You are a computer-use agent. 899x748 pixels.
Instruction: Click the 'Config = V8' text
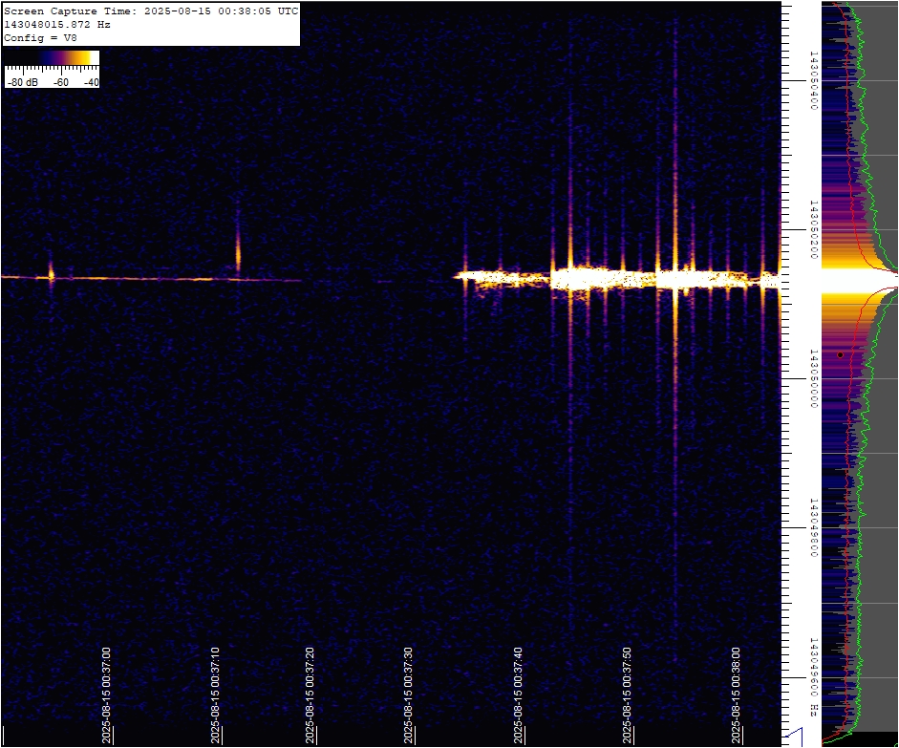pyautogui.click(x=40, y=38)
